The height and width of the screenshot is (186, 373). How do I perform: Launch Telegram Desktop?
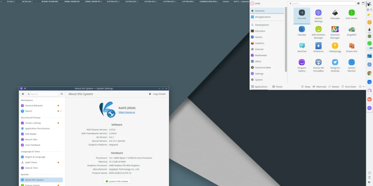coord(335,64)
